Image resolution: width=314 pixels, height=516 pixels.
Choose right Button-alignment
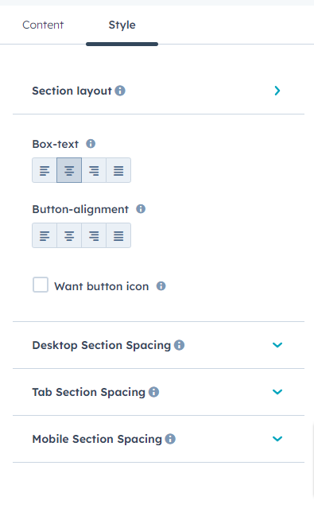(94, 235)
